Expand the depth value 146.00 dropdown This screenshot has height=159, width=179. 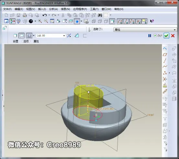tap(64, 36)
